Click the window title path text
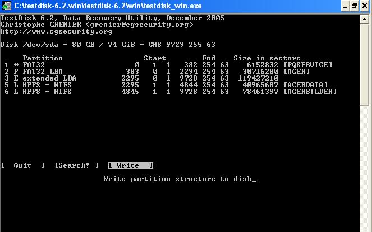 (x=108, y=6)
